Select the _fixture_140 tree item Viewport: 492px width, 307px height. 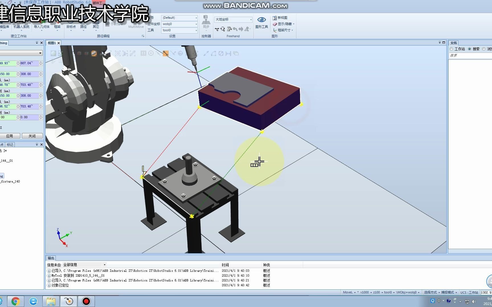(x=10, y=181)
